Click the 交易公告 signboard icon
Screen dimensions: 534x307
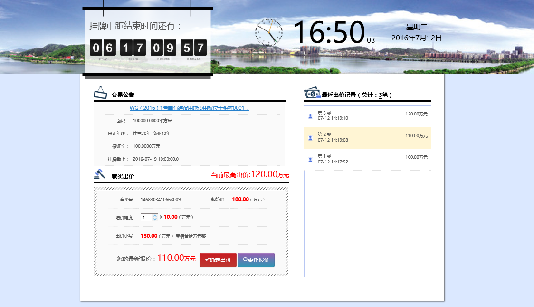(101, 92)
